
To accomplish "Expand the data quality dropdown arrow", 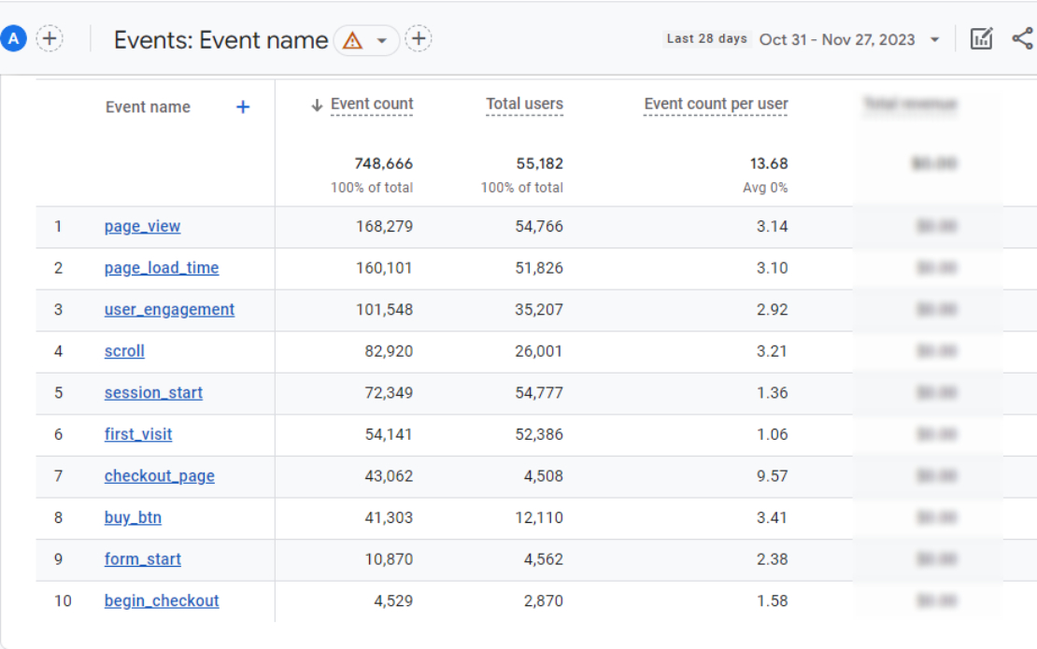I will pyautogui.click(x=382, y=41).
